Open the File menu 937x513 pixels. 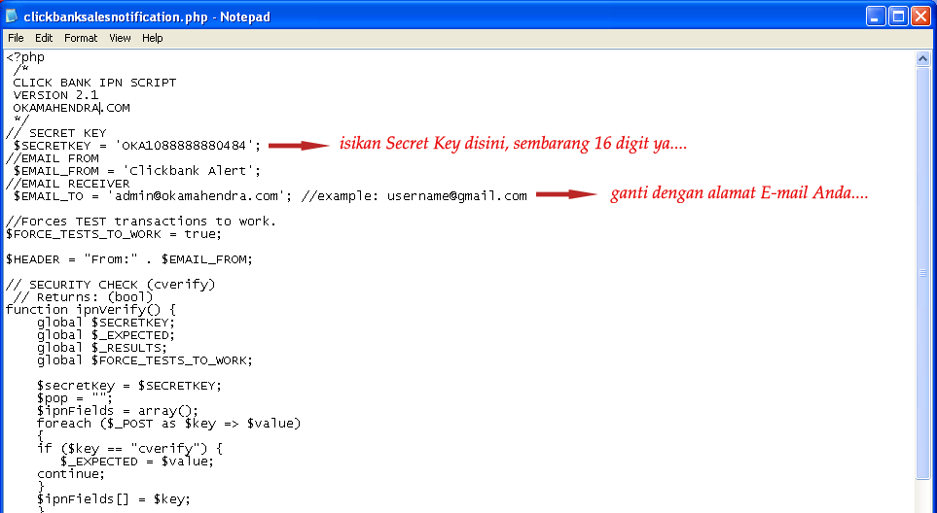tap(16, 38)
